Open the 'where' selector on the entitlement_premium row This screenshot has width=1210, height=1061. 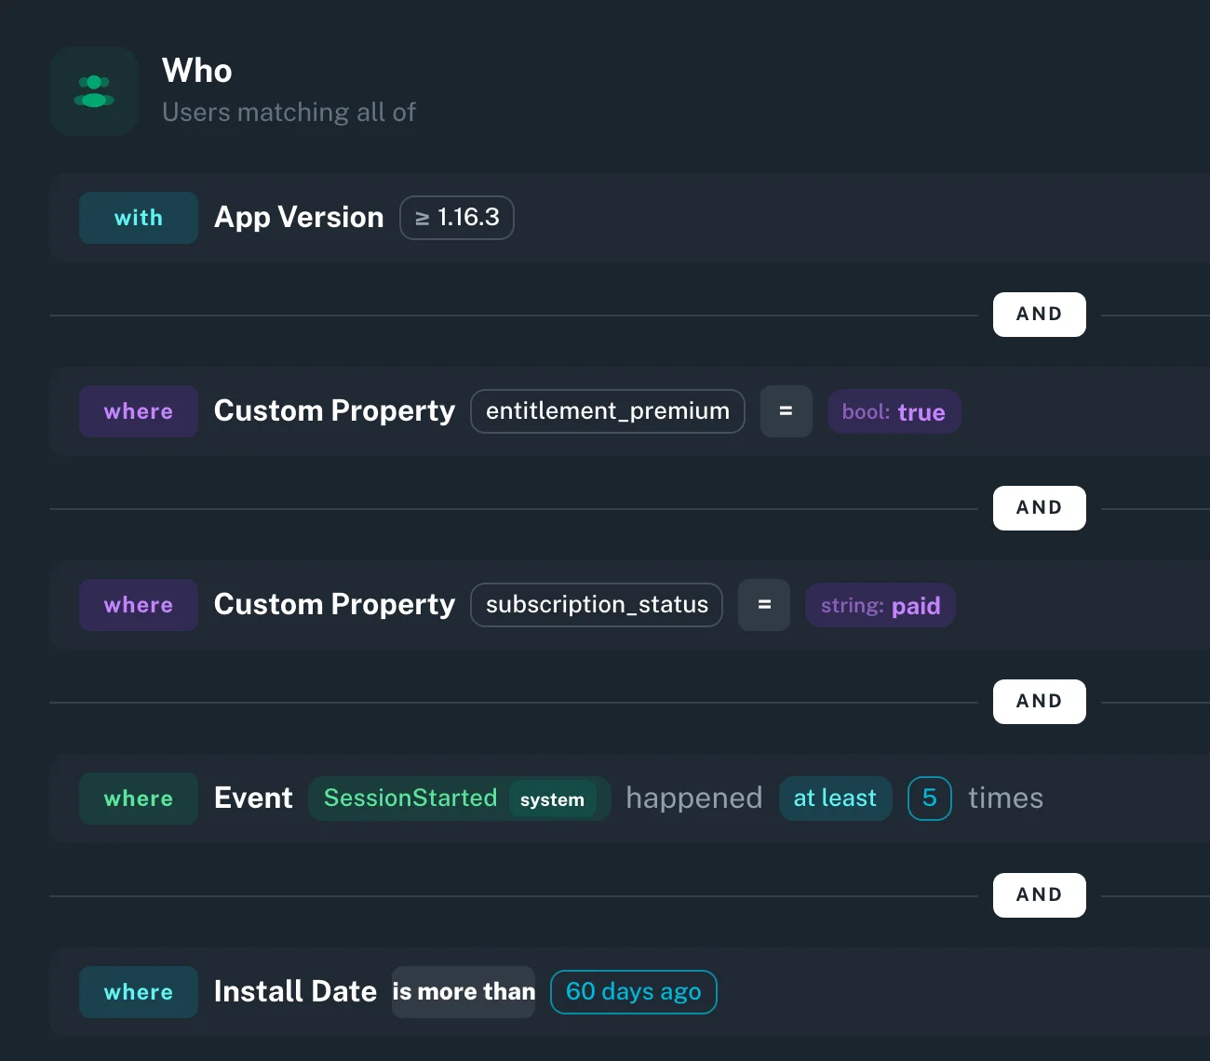[139, 411]
